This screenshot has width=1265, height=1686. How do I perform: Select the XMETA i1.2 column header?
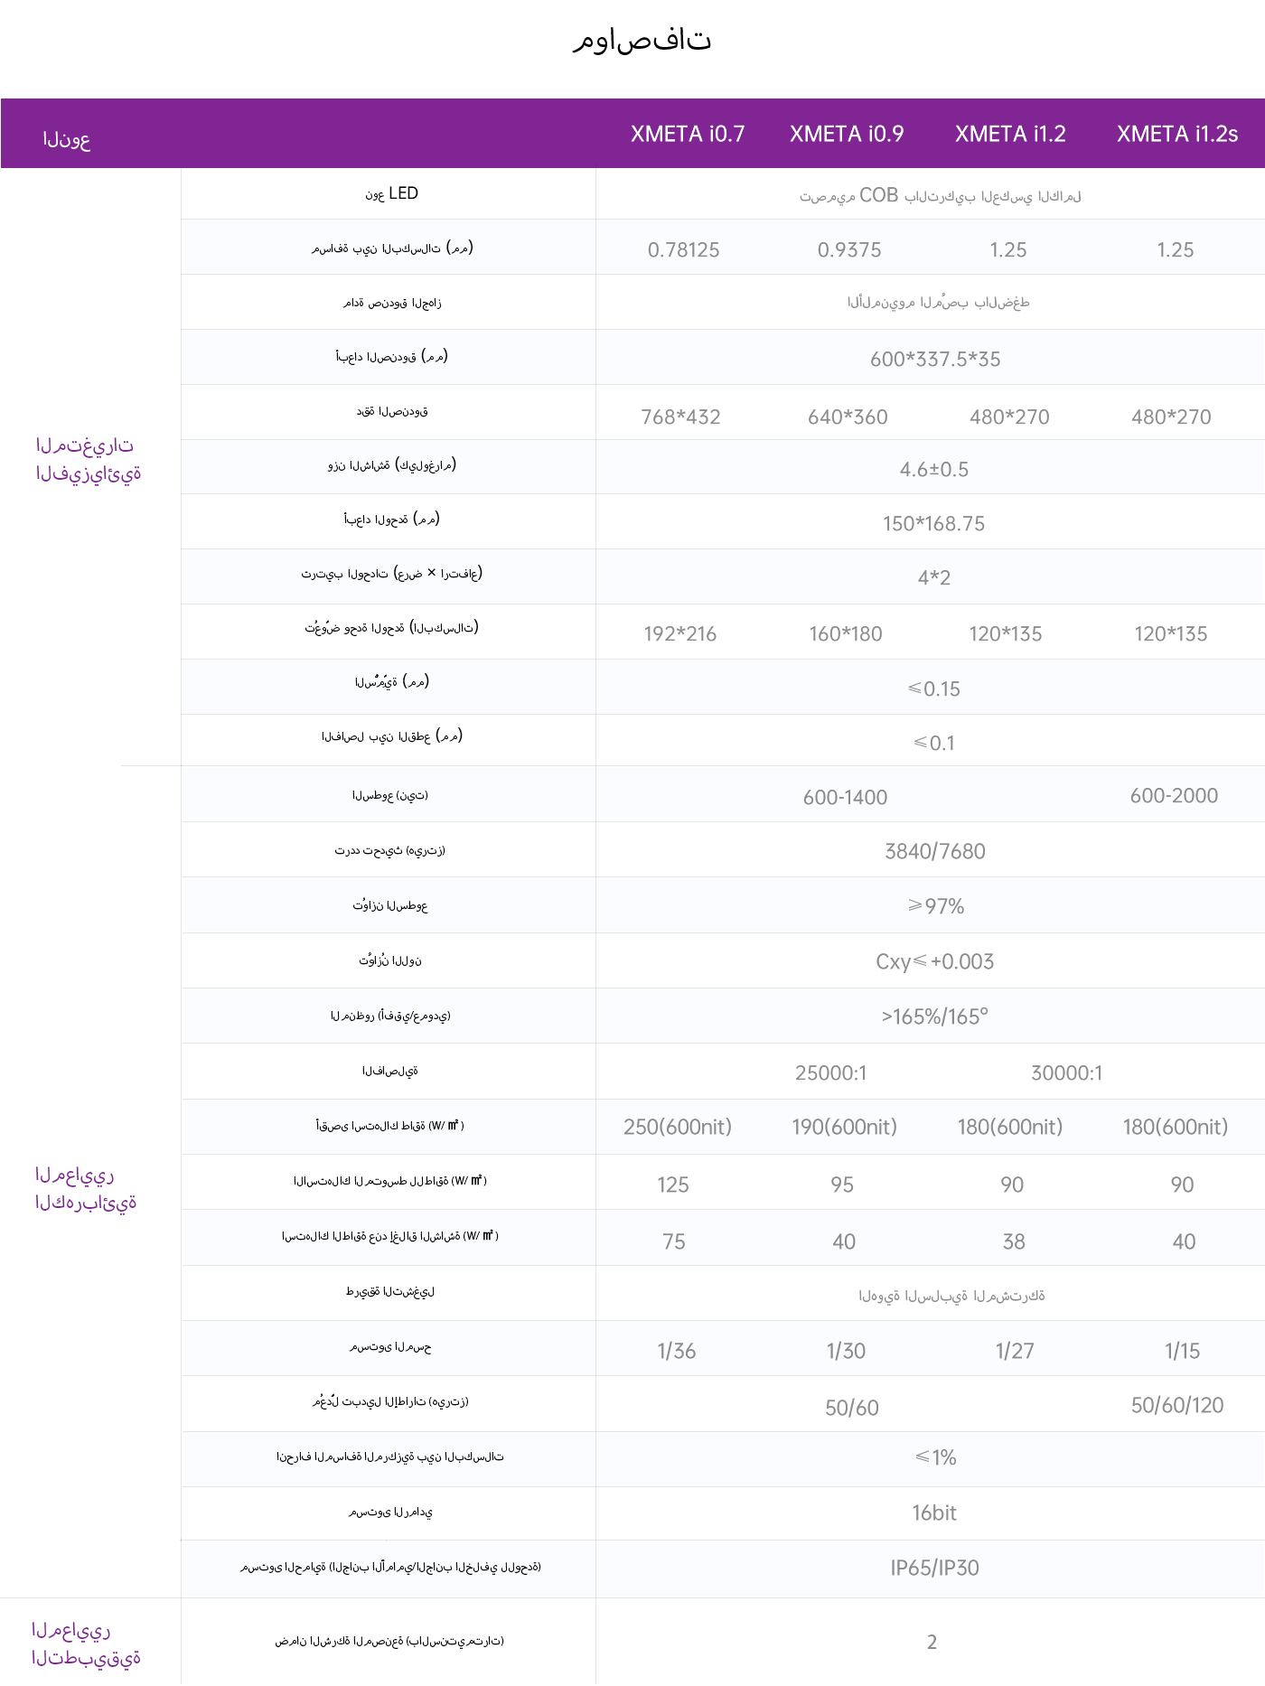click(x=1010, y=134)
